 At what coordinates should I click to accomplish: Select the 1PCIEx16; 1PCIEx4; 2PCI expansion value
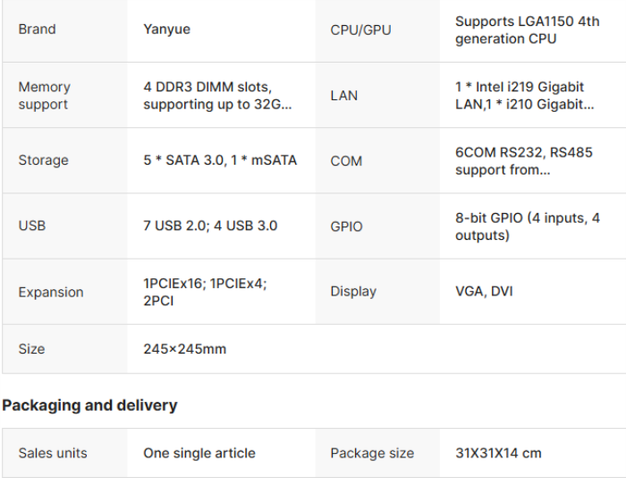205,292
